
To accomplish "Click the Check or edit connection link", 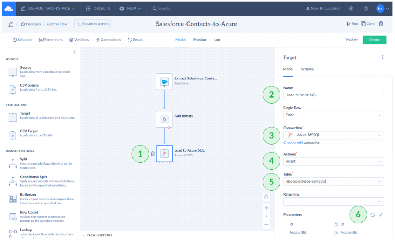I will pos(293,142).
